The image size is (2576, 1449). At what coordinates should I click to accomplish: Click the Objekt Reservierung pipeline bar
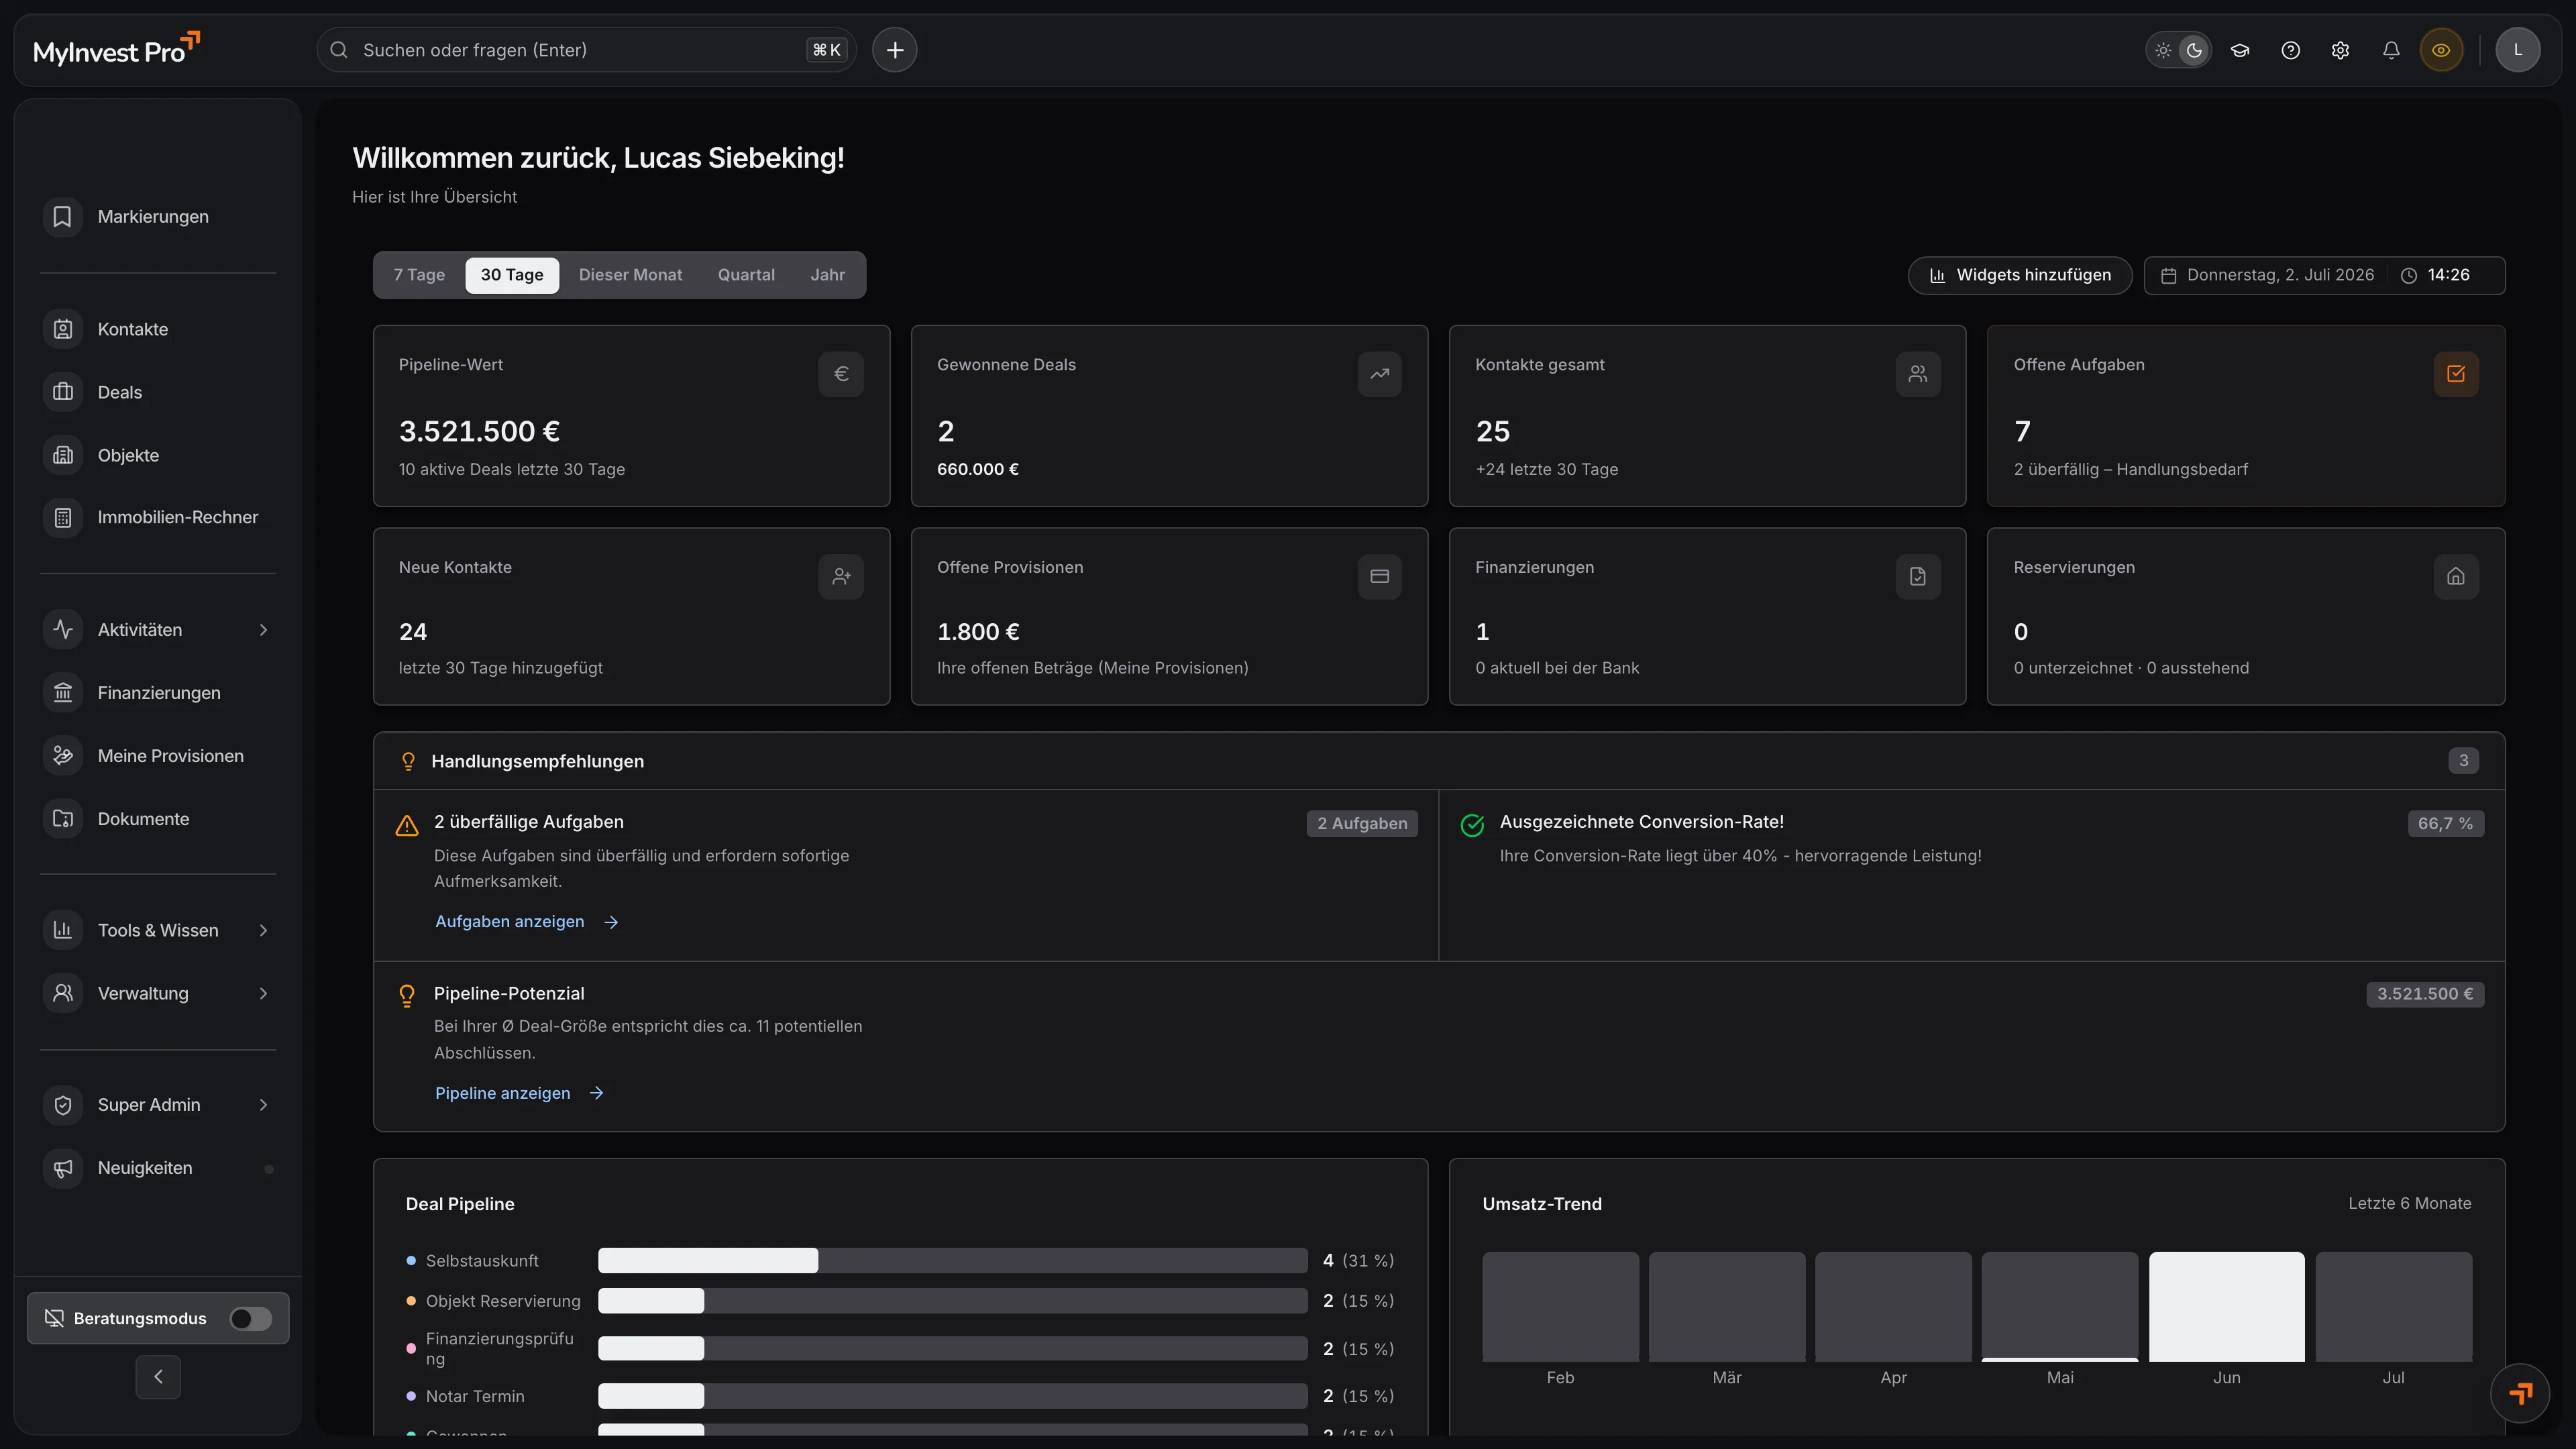(952, 1300)
